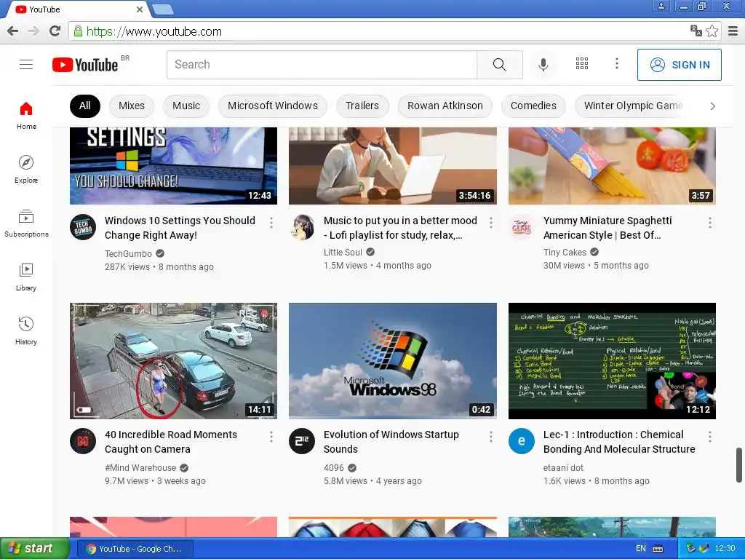Image resolution: width=745 pixels, height=559 pixels.
Task: Open the Chrome menu icon
Action: coord(733,31)
